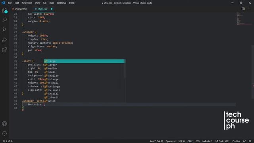Open errors and warnings status indicator

pos(8,141)
